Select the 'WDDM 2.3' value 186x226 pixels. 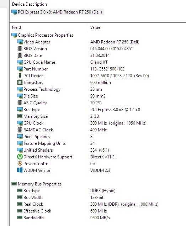[100, 170]
